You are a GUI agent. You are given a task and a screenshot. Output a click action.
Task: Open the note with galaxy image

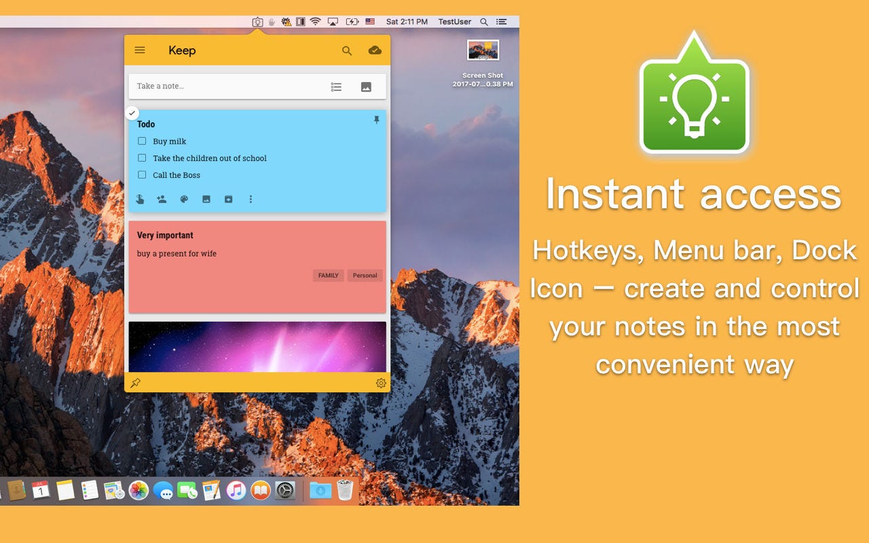coord(257,347)
